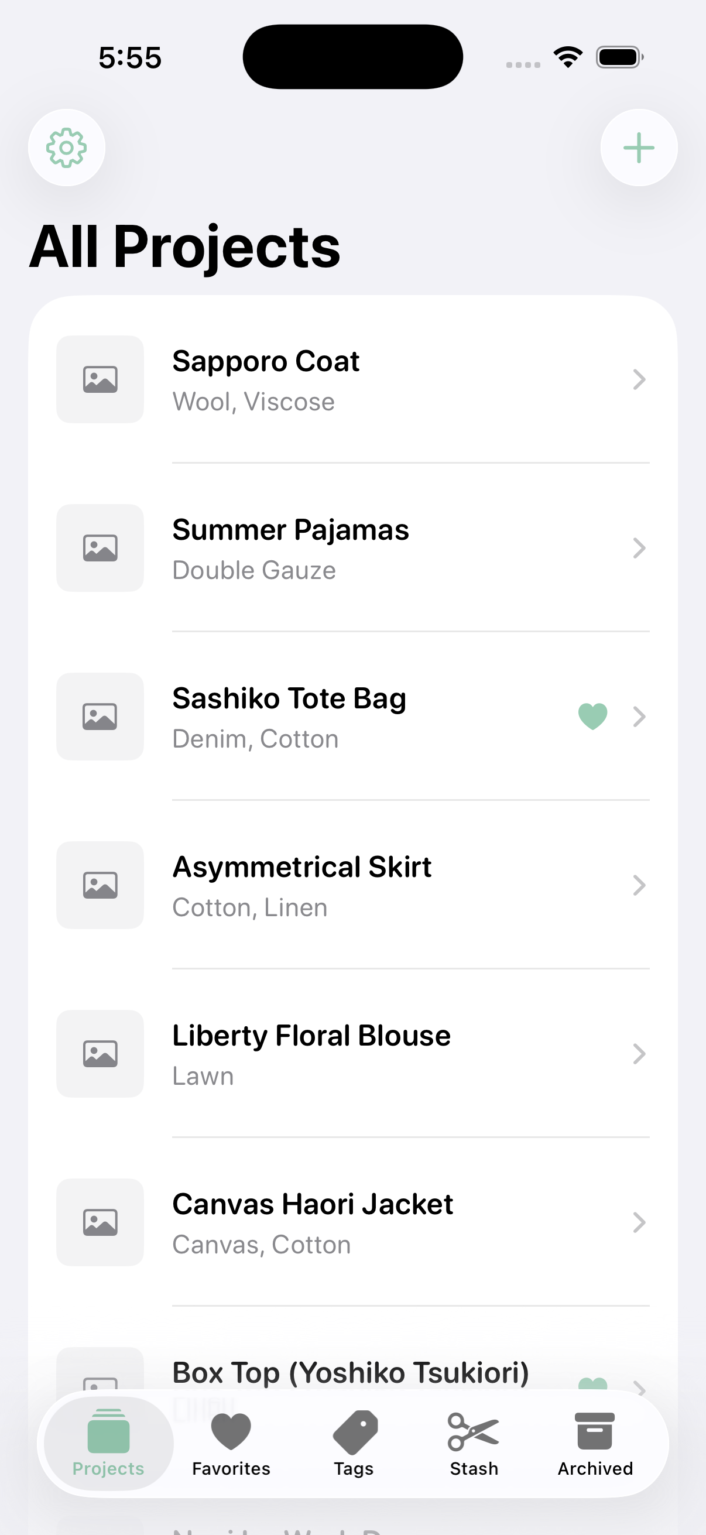
Task: Tap the Liberty Floral Blouse thumbnail
Action: pos(100,1054)
